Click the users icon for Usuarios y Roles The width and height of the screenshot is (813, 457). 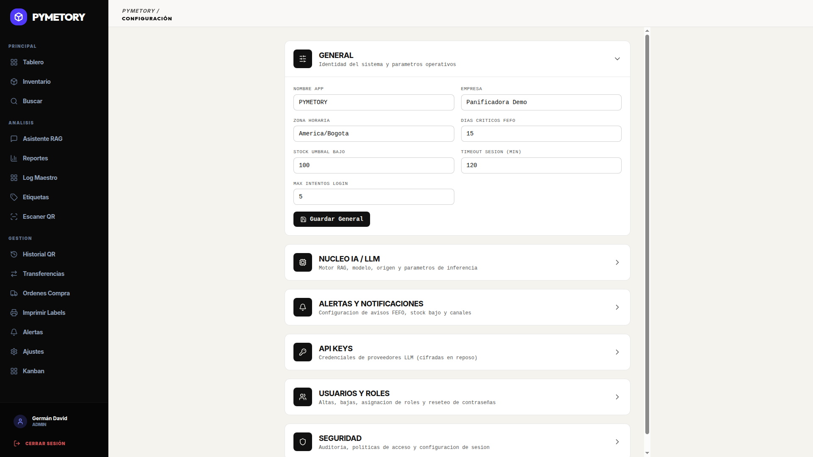303,397
